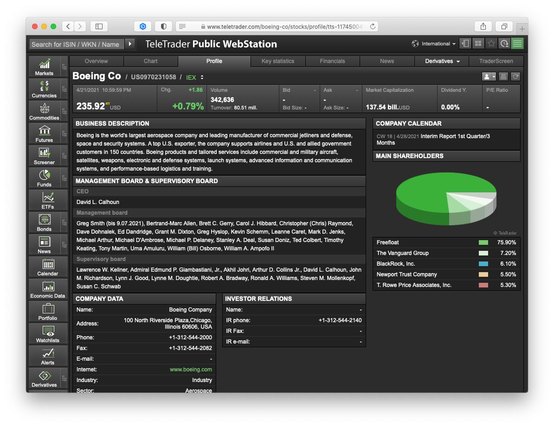Expand the Futures submenu tree icon
The width and height of the screenshot is (554, 427).
tap(64, 134)
